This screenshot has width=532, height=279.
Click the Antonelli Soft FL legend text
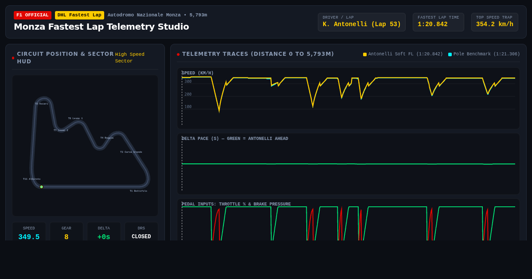[x=406, y=54]
